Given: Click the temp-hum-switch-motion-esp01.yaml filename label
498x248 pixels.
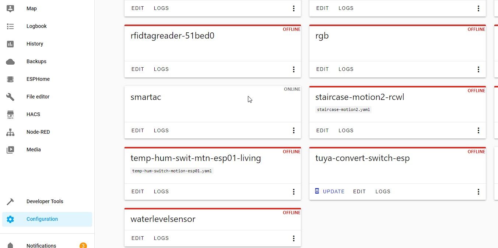Looking at the screenshot, I should coord(172,171).
